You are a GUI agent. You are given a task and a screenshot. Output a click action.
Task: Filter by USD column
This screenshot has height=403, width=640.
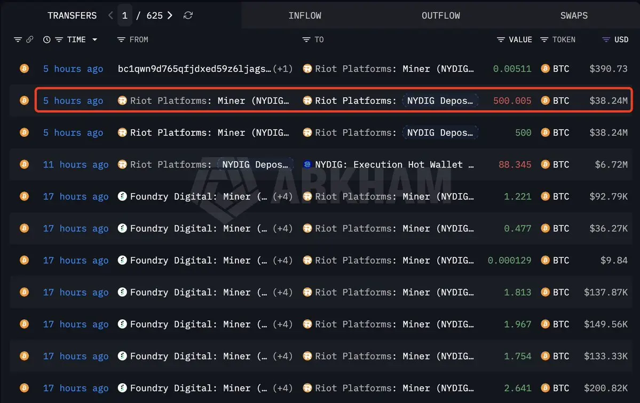coord(606,39)
